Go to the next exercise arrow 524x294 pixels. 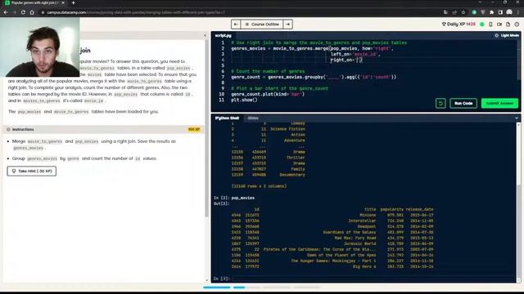(x=287, y=24)
